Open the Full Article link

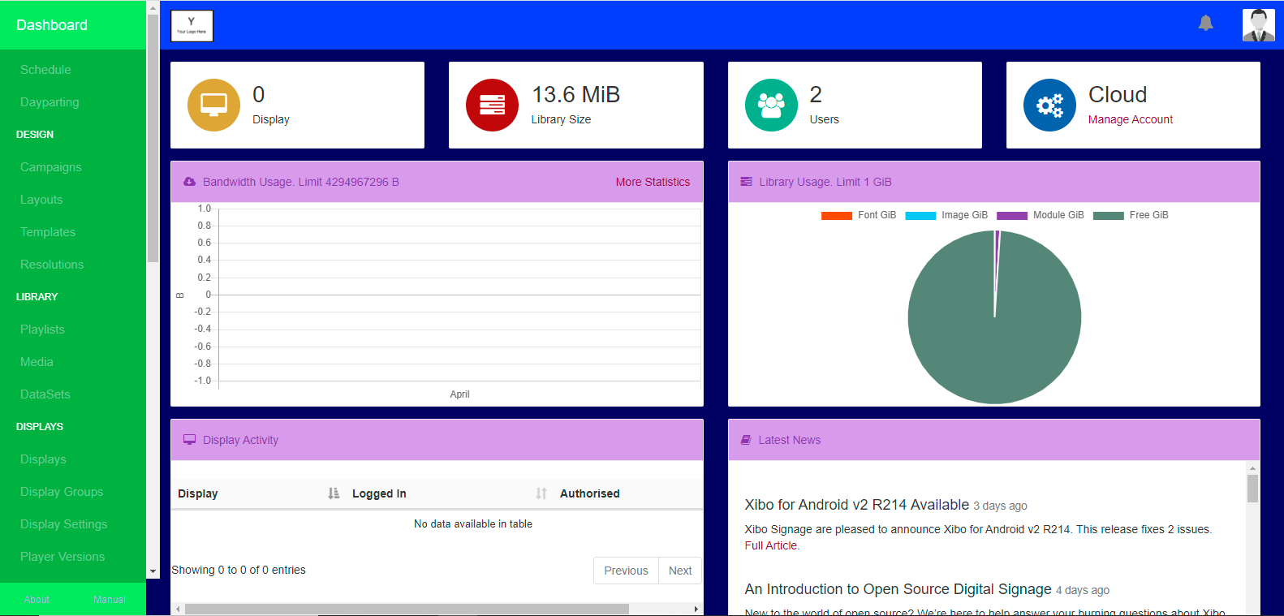coord(770,545)
